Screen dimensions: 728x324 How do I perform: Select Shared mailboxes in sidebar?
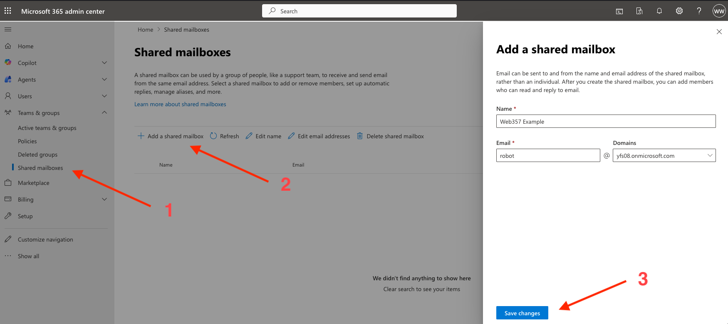[x=40, y=168]
